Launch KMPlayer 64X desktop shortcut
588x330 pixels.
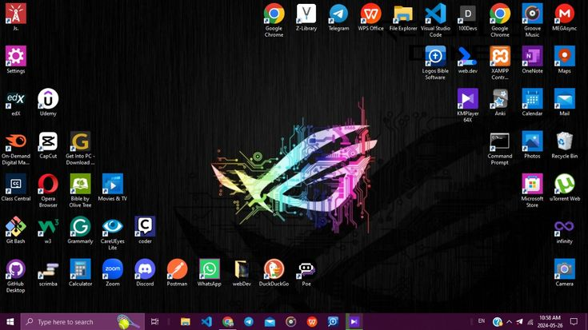(x=468, y=105)
